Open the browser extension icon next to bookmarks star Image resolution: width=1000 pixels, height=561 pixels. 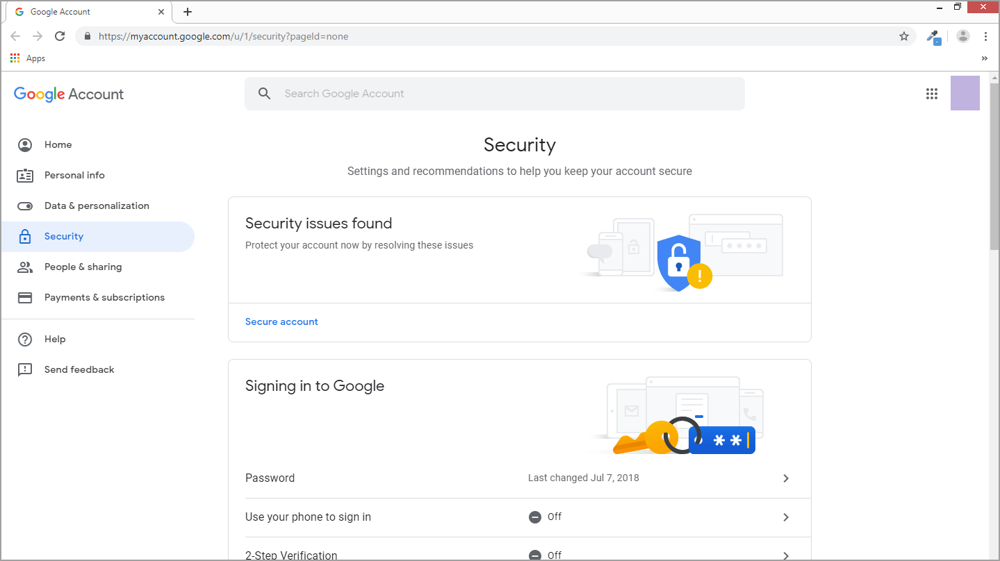point(933,36)
